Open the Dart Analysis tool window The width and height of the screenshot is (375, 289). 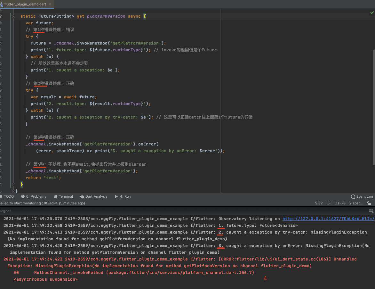click(x=94, y=197)
